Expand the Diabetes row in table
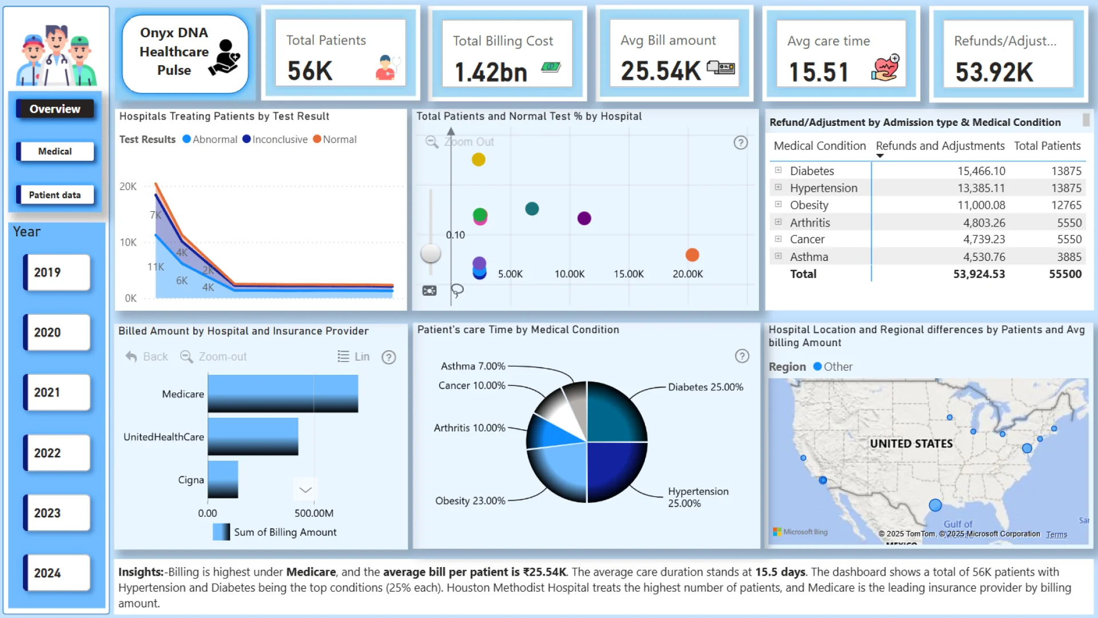This screenshot has height=618, width=1098. (778, 171)
